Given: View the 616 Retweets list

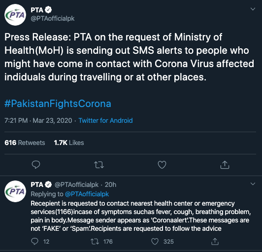Looking at the screenshot, I should click(x=25, y=143).
